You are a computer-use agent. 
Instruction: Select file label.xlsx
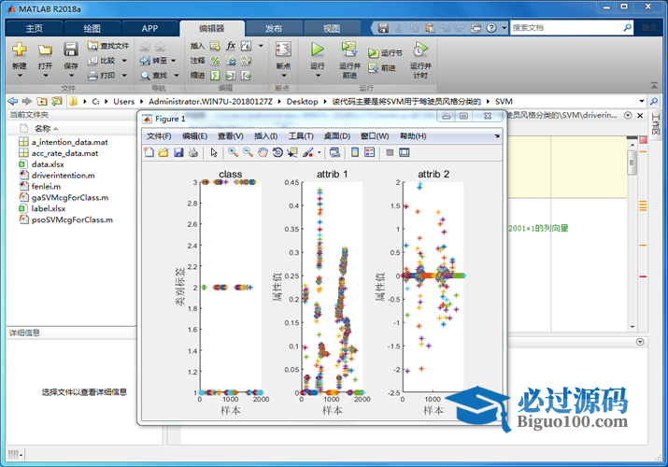tap(49, 208)
